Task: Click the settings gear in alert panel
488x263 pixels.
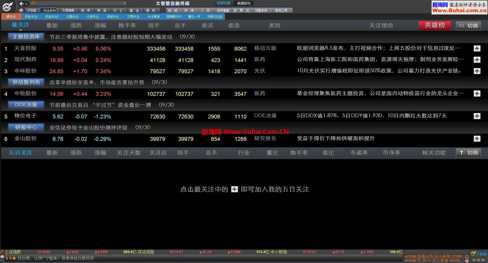Action: tap(467, 261)
